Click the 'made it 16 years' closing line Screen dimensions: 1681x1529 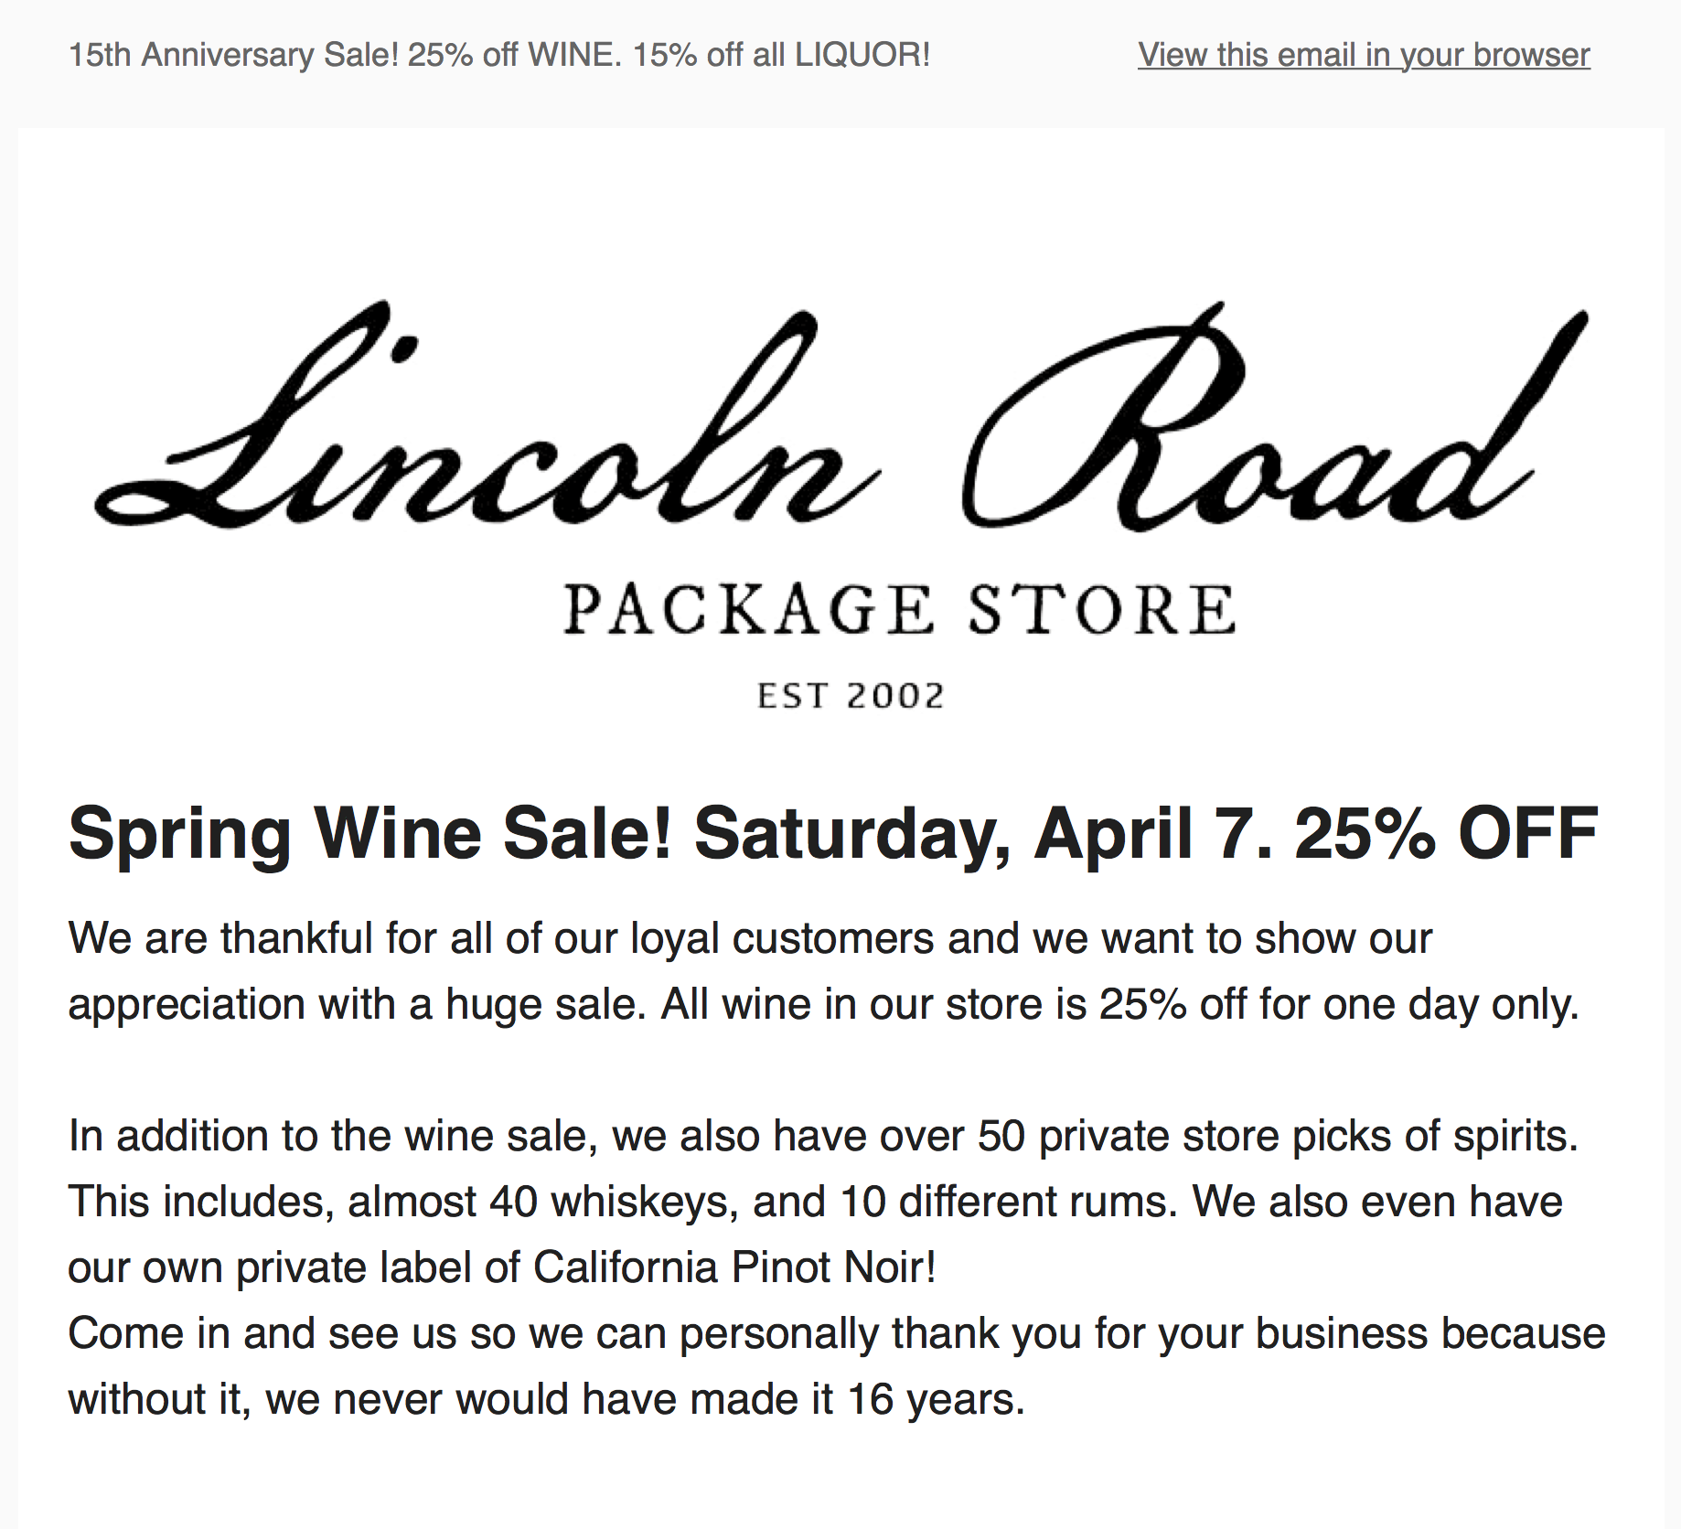(x=547, y=1399)
